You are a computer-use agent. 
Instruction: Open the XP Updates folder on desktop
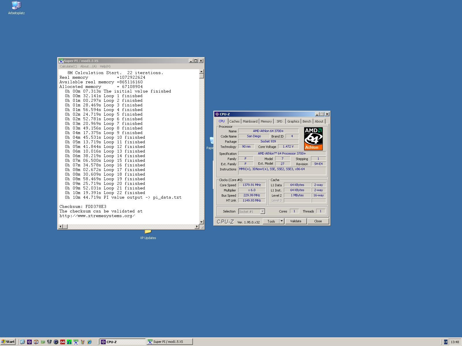[148, 235]
